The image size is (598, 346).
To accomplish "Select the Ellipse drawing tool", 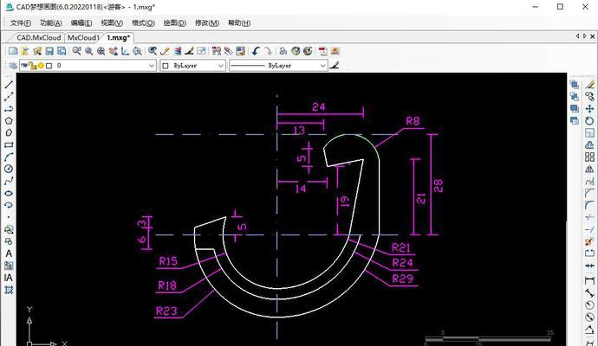I will point(9,193).
